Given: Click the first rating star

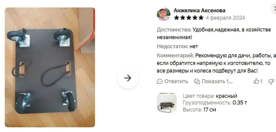Looking at the screenshot, I should pos(176,18).
